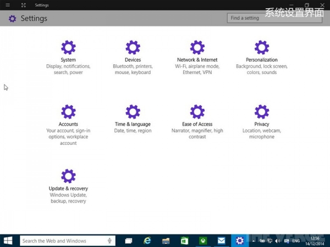This screenshot has height=247, width=330.
Task: Click "Background, lock screen, colors, sounds" description
Action: tap(262, 69)
